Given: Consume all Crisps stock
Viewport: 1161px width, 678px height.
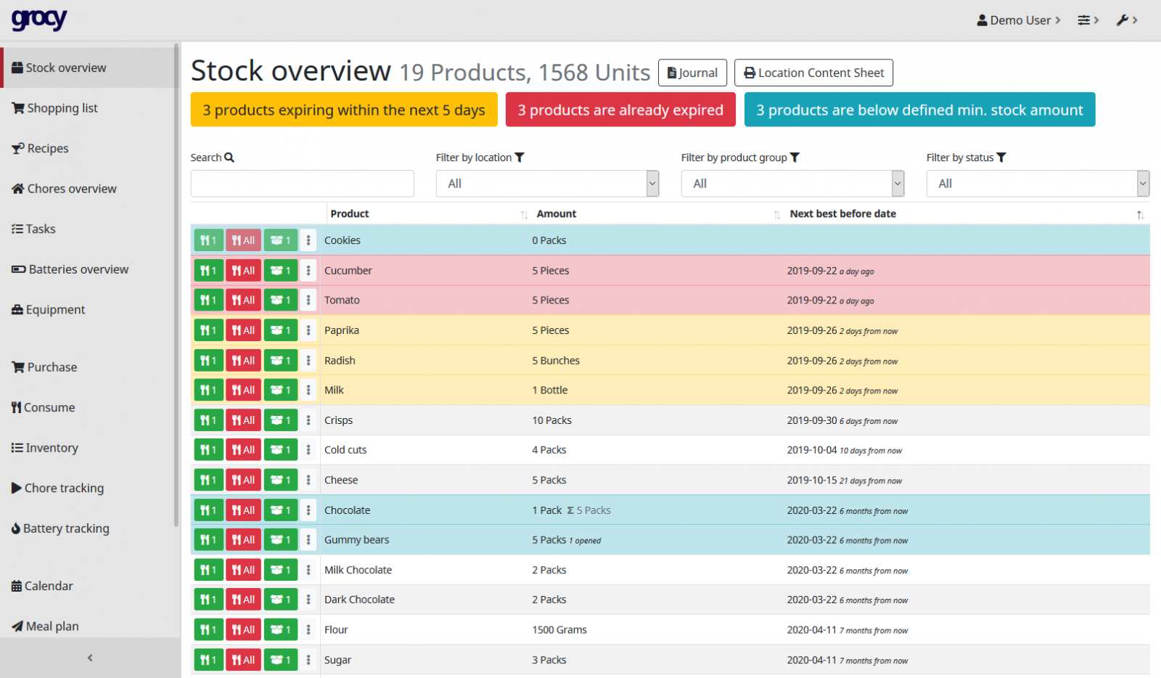Looking at the screenshot, I should coord(243,420).
